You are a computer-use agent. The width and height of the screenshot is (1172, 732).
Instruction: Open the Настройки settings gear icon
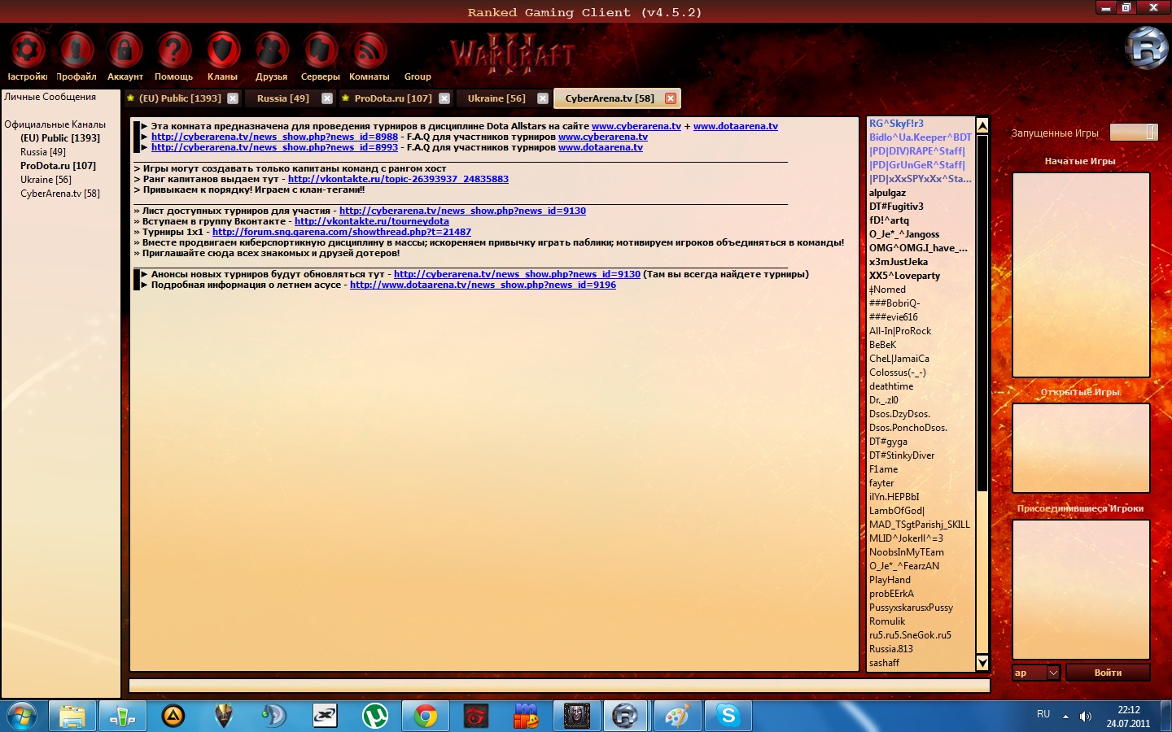pyautogui.click(x=27, y=50)
